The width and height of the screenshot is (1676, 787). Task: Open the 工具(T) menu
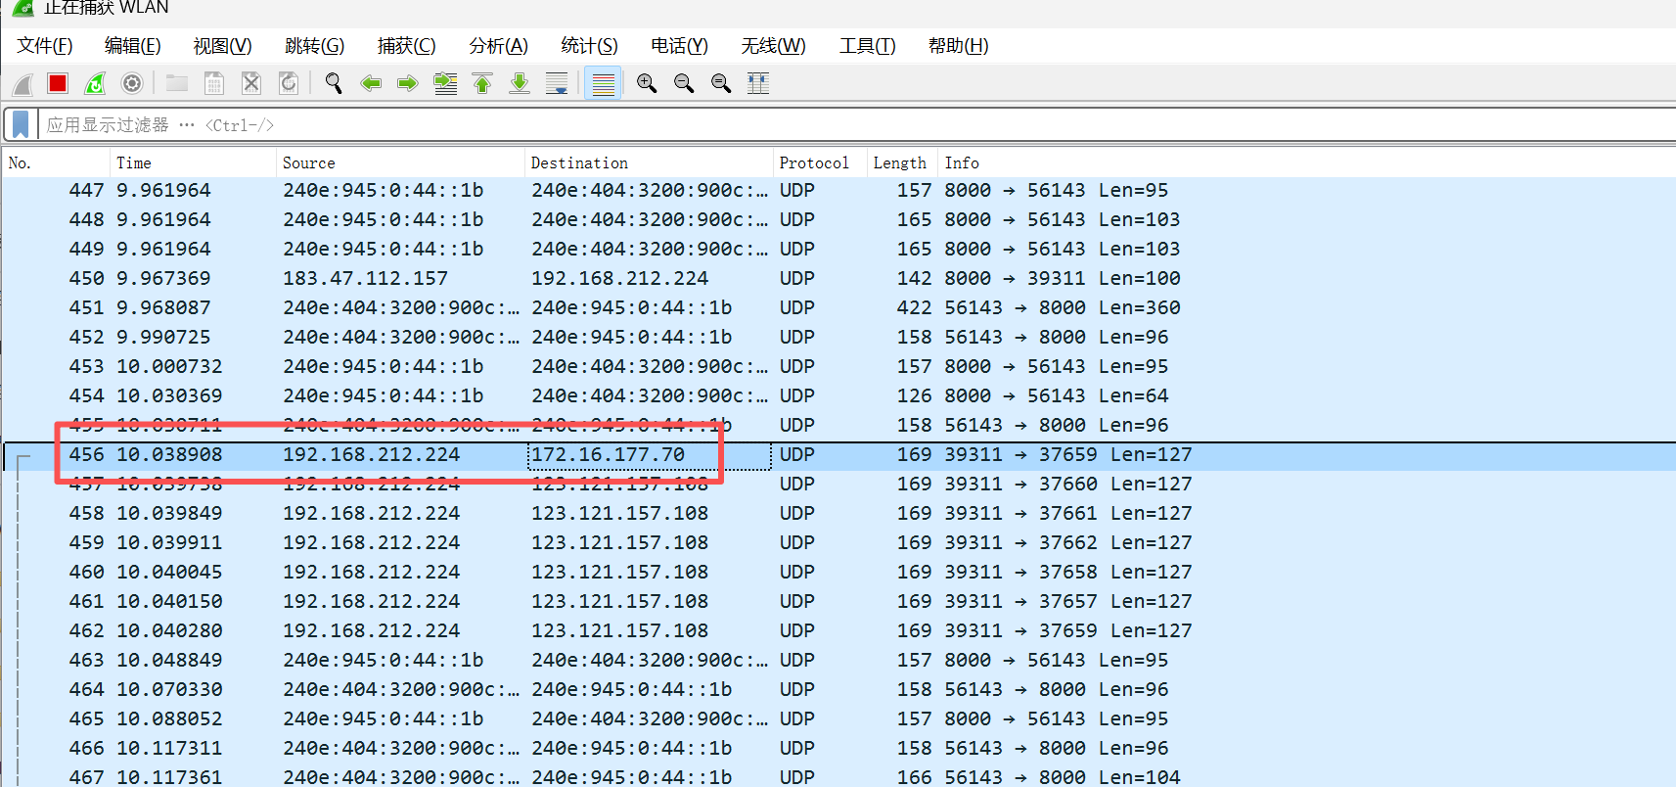tap(868, 46)
